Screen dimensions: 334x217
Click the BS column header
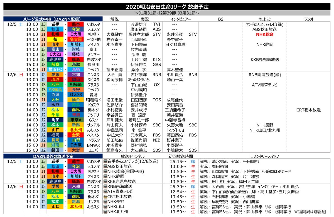click(x=221, y=19)
